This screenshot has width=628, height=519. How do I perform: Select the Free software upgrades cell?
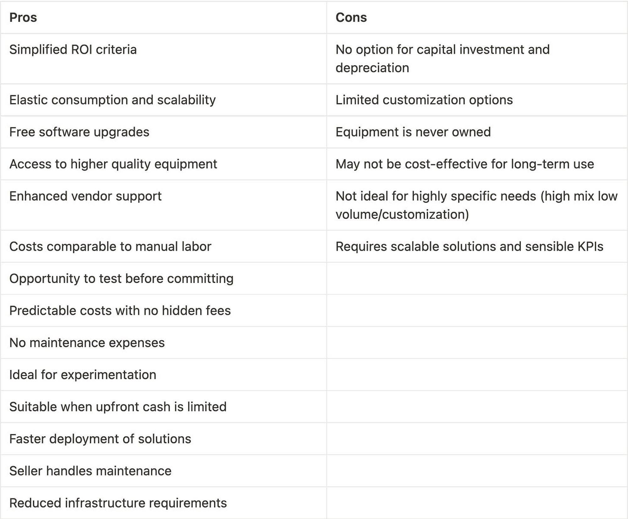click(79, 132)
